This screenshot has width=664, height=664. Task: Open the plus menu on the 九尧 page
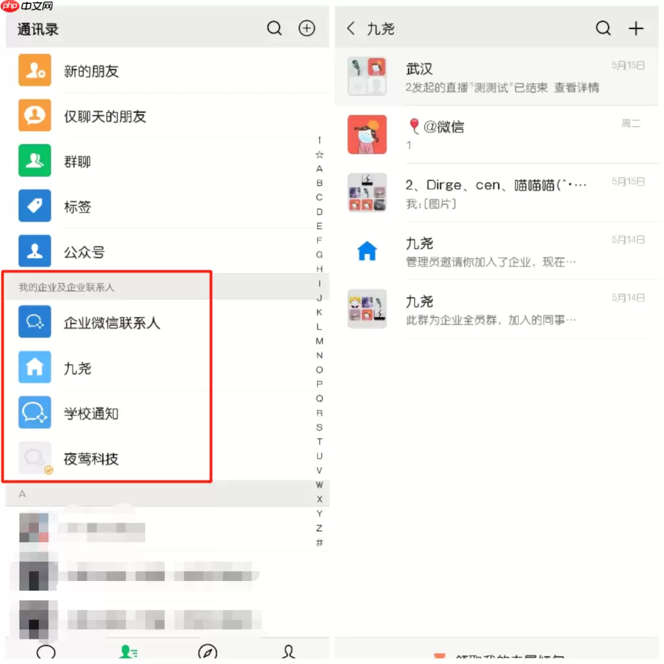636,28
